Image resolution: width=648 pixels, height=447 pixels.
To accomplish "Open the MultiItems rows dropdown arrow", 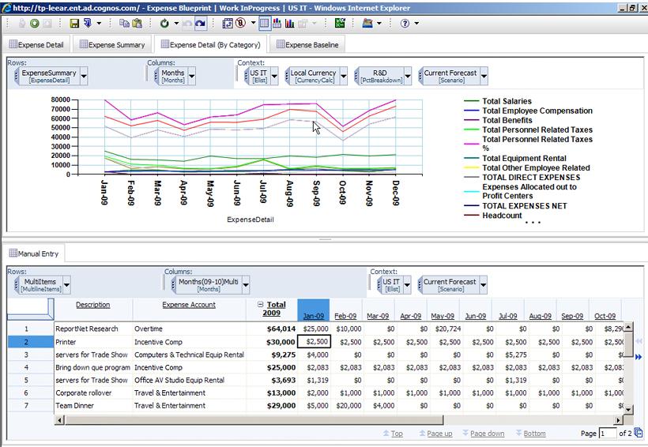I will (x=66, y=285).
